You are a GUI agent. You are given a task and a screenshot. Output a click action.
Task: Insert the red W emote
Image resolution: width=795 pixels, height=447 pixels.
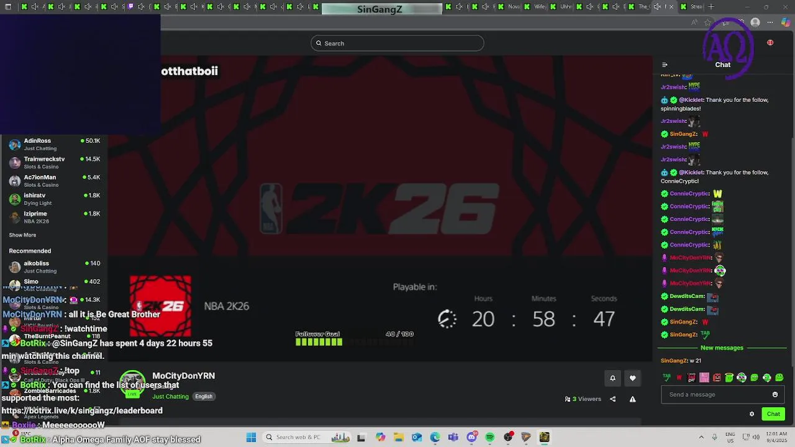click(679, 377)
